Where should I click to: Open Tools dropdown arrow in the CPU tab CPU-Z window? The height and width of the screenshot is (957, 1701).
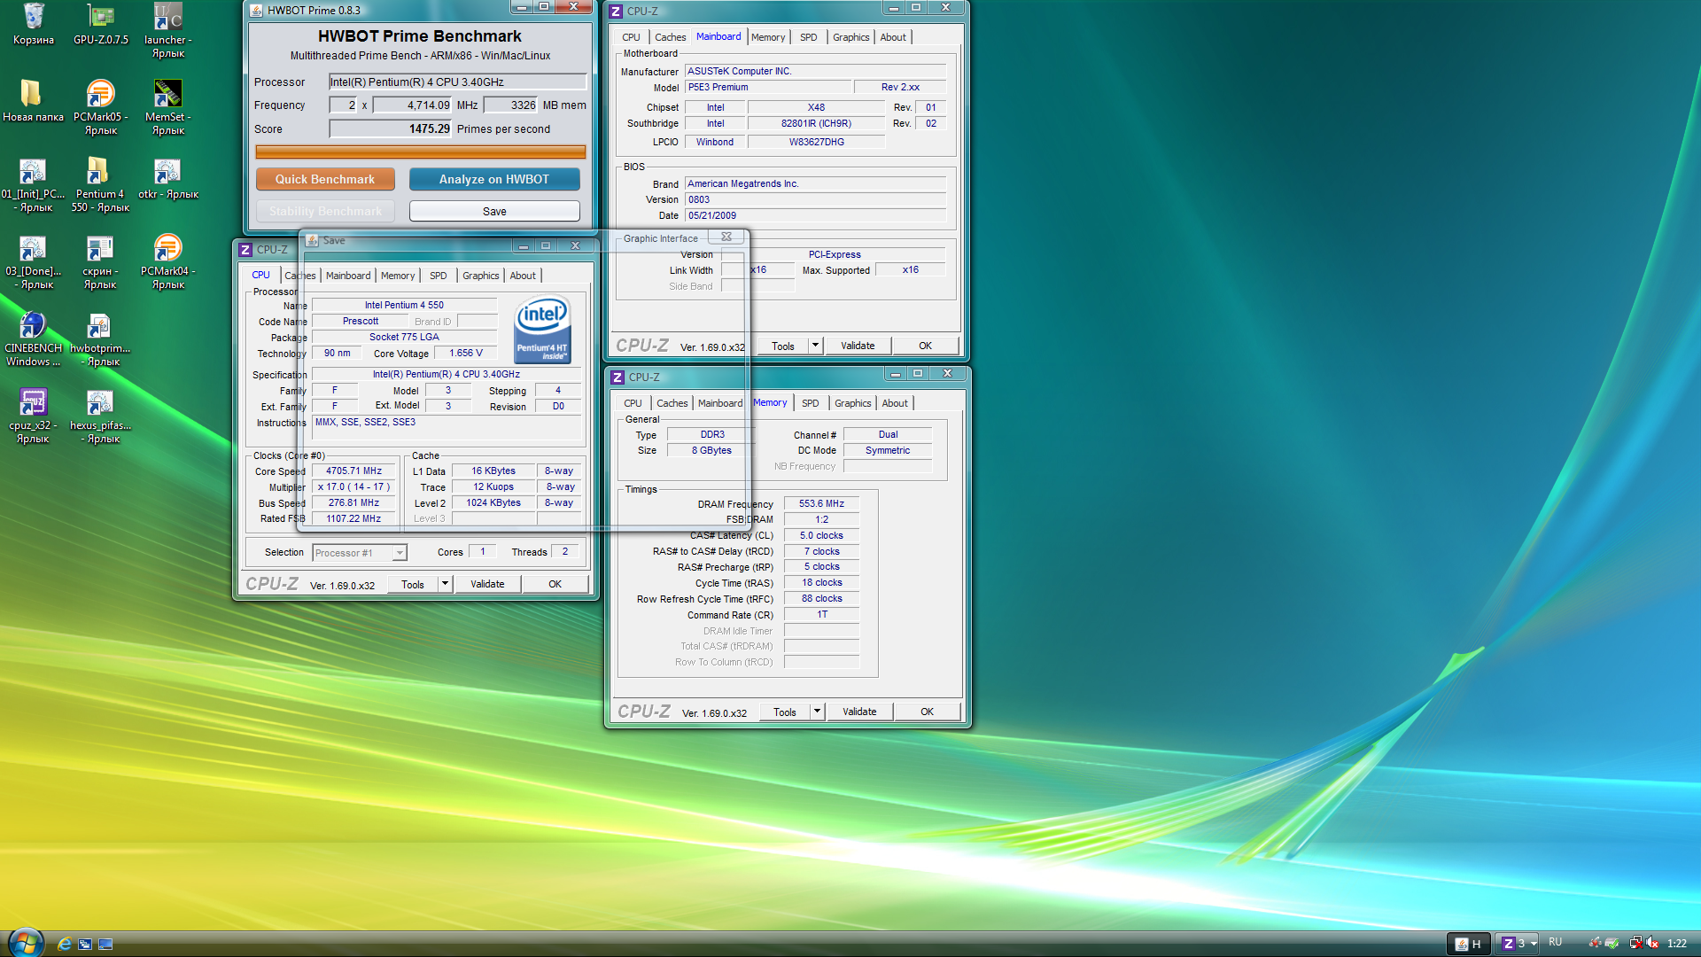click(x=445, y=584)
